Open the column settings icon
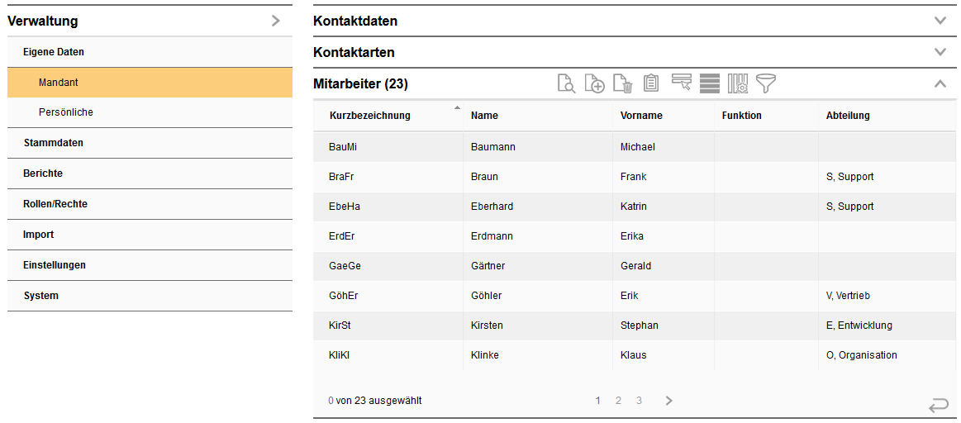Viewport: 961px width, 423px height. click(x=738, y=83)
